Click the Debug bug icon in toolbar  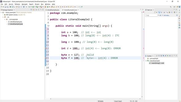[29, 7]
